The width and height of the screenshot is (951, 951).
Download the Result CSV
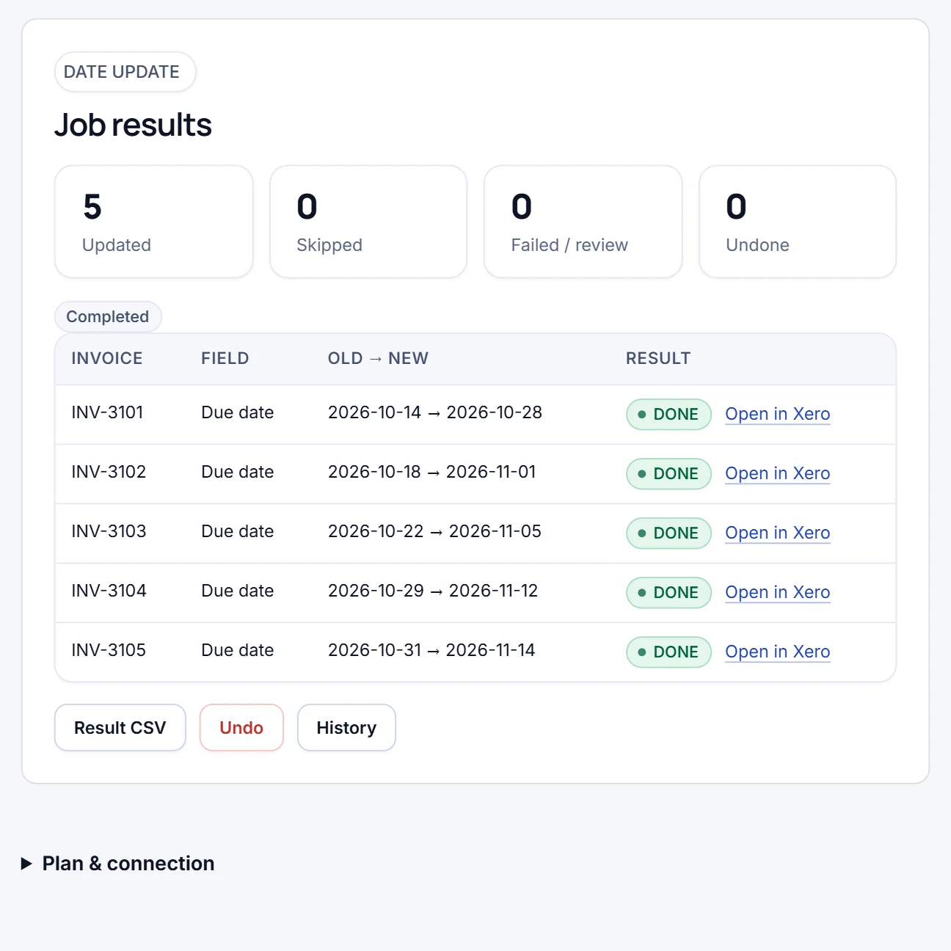click(120, 728)
